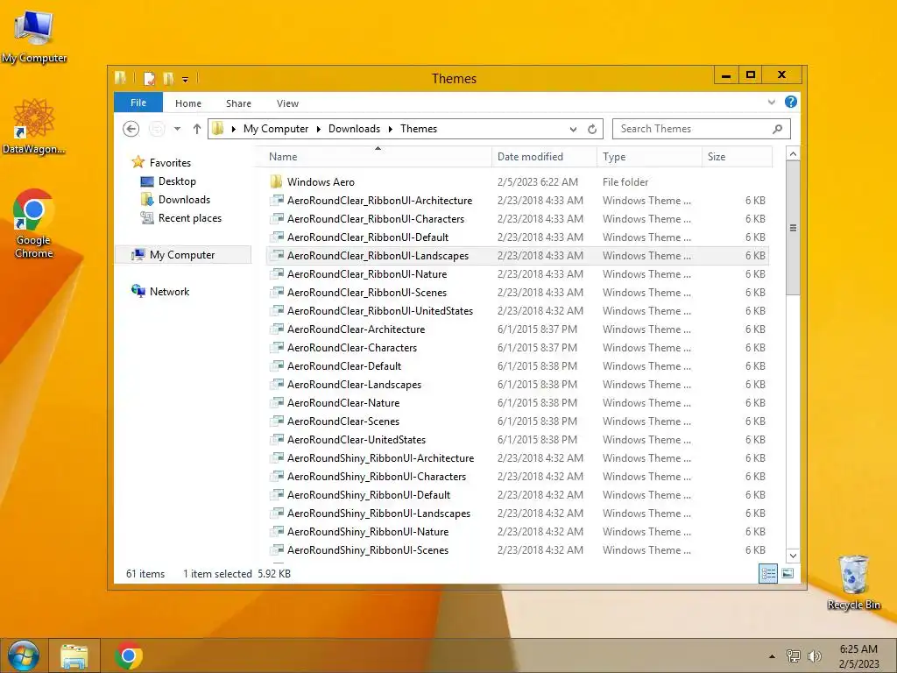Go up one folder level arrow
897x673 pixels.
(x=197, y=129)
